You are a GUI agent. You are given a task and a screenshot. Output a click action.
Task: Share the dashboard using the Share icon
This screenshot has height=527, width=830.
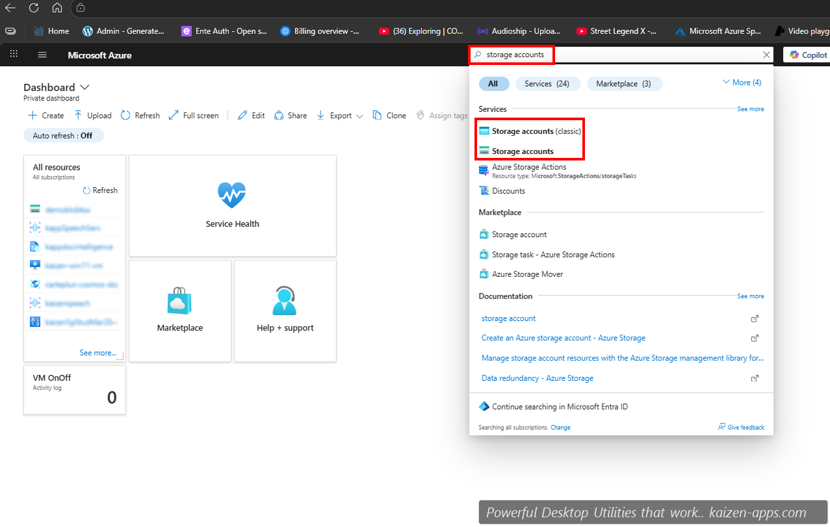(x=290, y=115)
